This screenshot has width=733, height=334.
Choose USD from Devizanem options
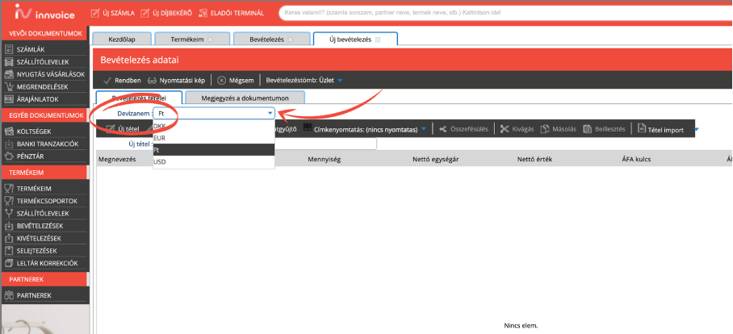(x=160, y=161)
